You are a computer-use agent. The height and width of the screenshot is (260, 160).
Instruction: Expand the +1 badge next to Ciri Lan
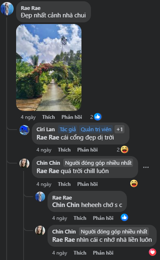[x=119, y=129]
